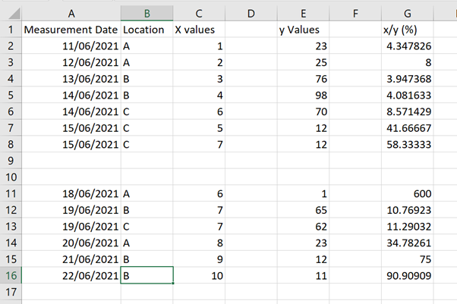Select the y value cell 76
This screenshot has height=304, width=457.
pyautogui.click(x=304, y=79)
